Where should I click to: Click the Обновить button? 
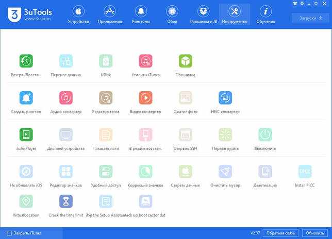[315, 233]
